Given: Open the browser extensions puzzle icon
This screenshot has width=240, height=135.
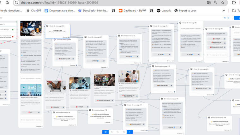Looking at the screenshot, I should (234, 3).
